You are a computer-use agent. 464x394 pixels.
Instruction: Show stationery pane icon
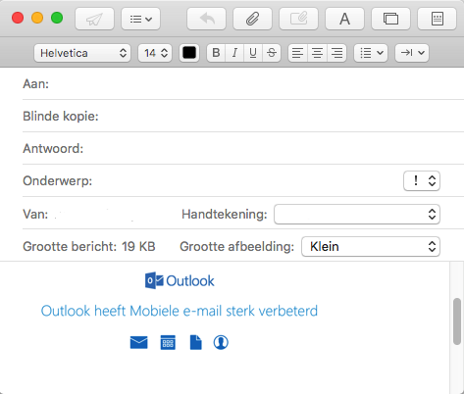[437, 19]
